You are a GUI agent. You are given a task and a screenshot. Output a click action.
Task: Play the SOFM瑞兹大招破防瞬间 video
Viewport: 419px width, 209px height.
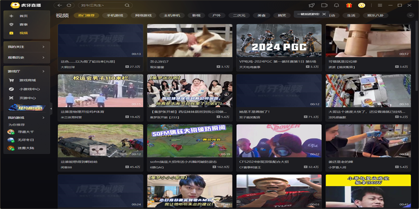(190, 141)
